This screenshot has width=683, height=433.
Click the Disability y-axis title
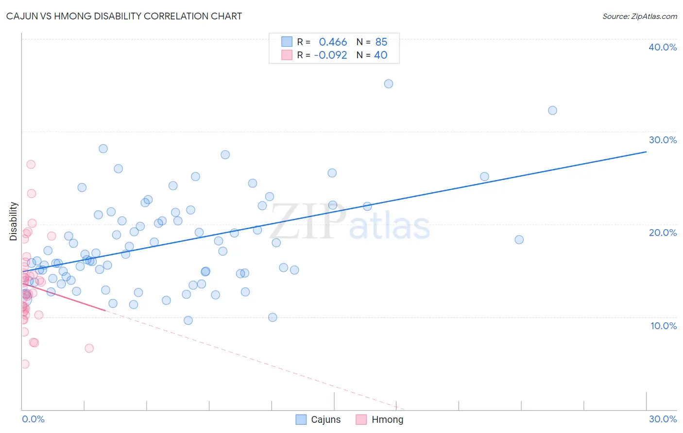pos(14,221)
